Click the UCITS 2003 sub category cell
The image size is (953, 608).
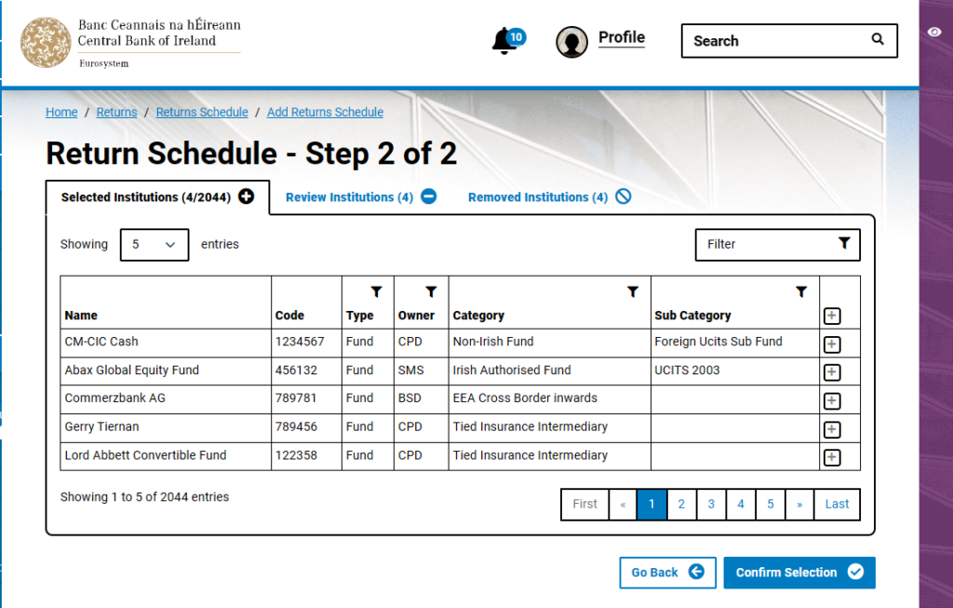point(735,371)
